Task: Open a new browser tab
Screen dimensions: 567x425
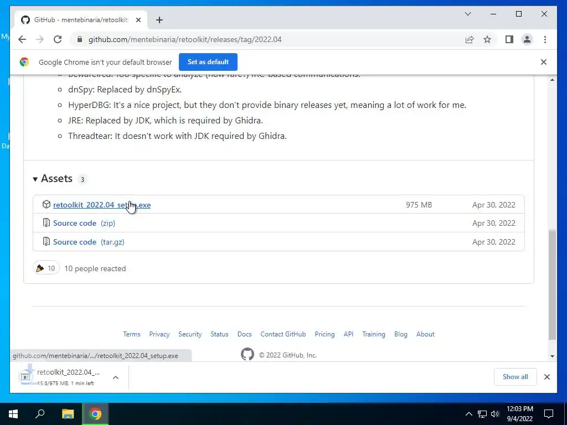Action: (159, 20)
